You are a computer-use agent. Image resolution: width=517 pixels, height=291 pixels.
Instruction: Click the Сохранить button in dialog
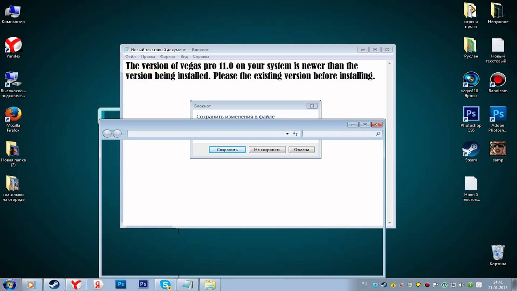(x=227, y=150)
